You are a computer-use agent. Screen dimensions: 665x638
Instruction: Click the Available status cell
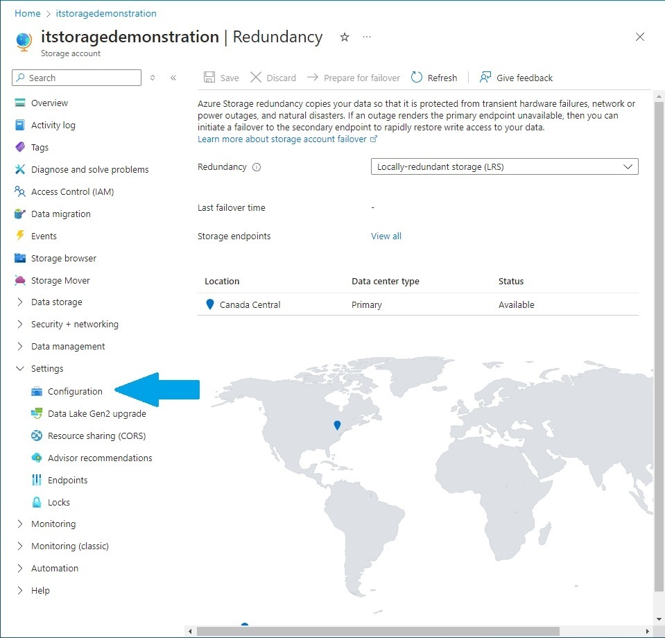coord(516,305)
